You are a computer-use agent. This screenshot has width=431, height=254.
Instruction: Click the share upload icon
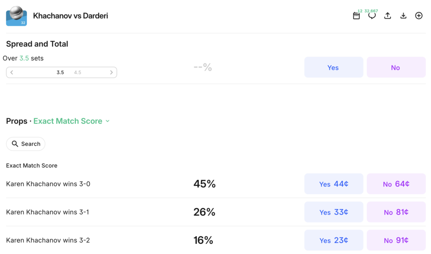[x=388, y=16]
